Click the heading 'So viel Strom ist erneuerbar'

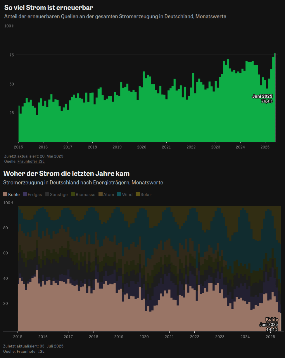pos(49,8)
